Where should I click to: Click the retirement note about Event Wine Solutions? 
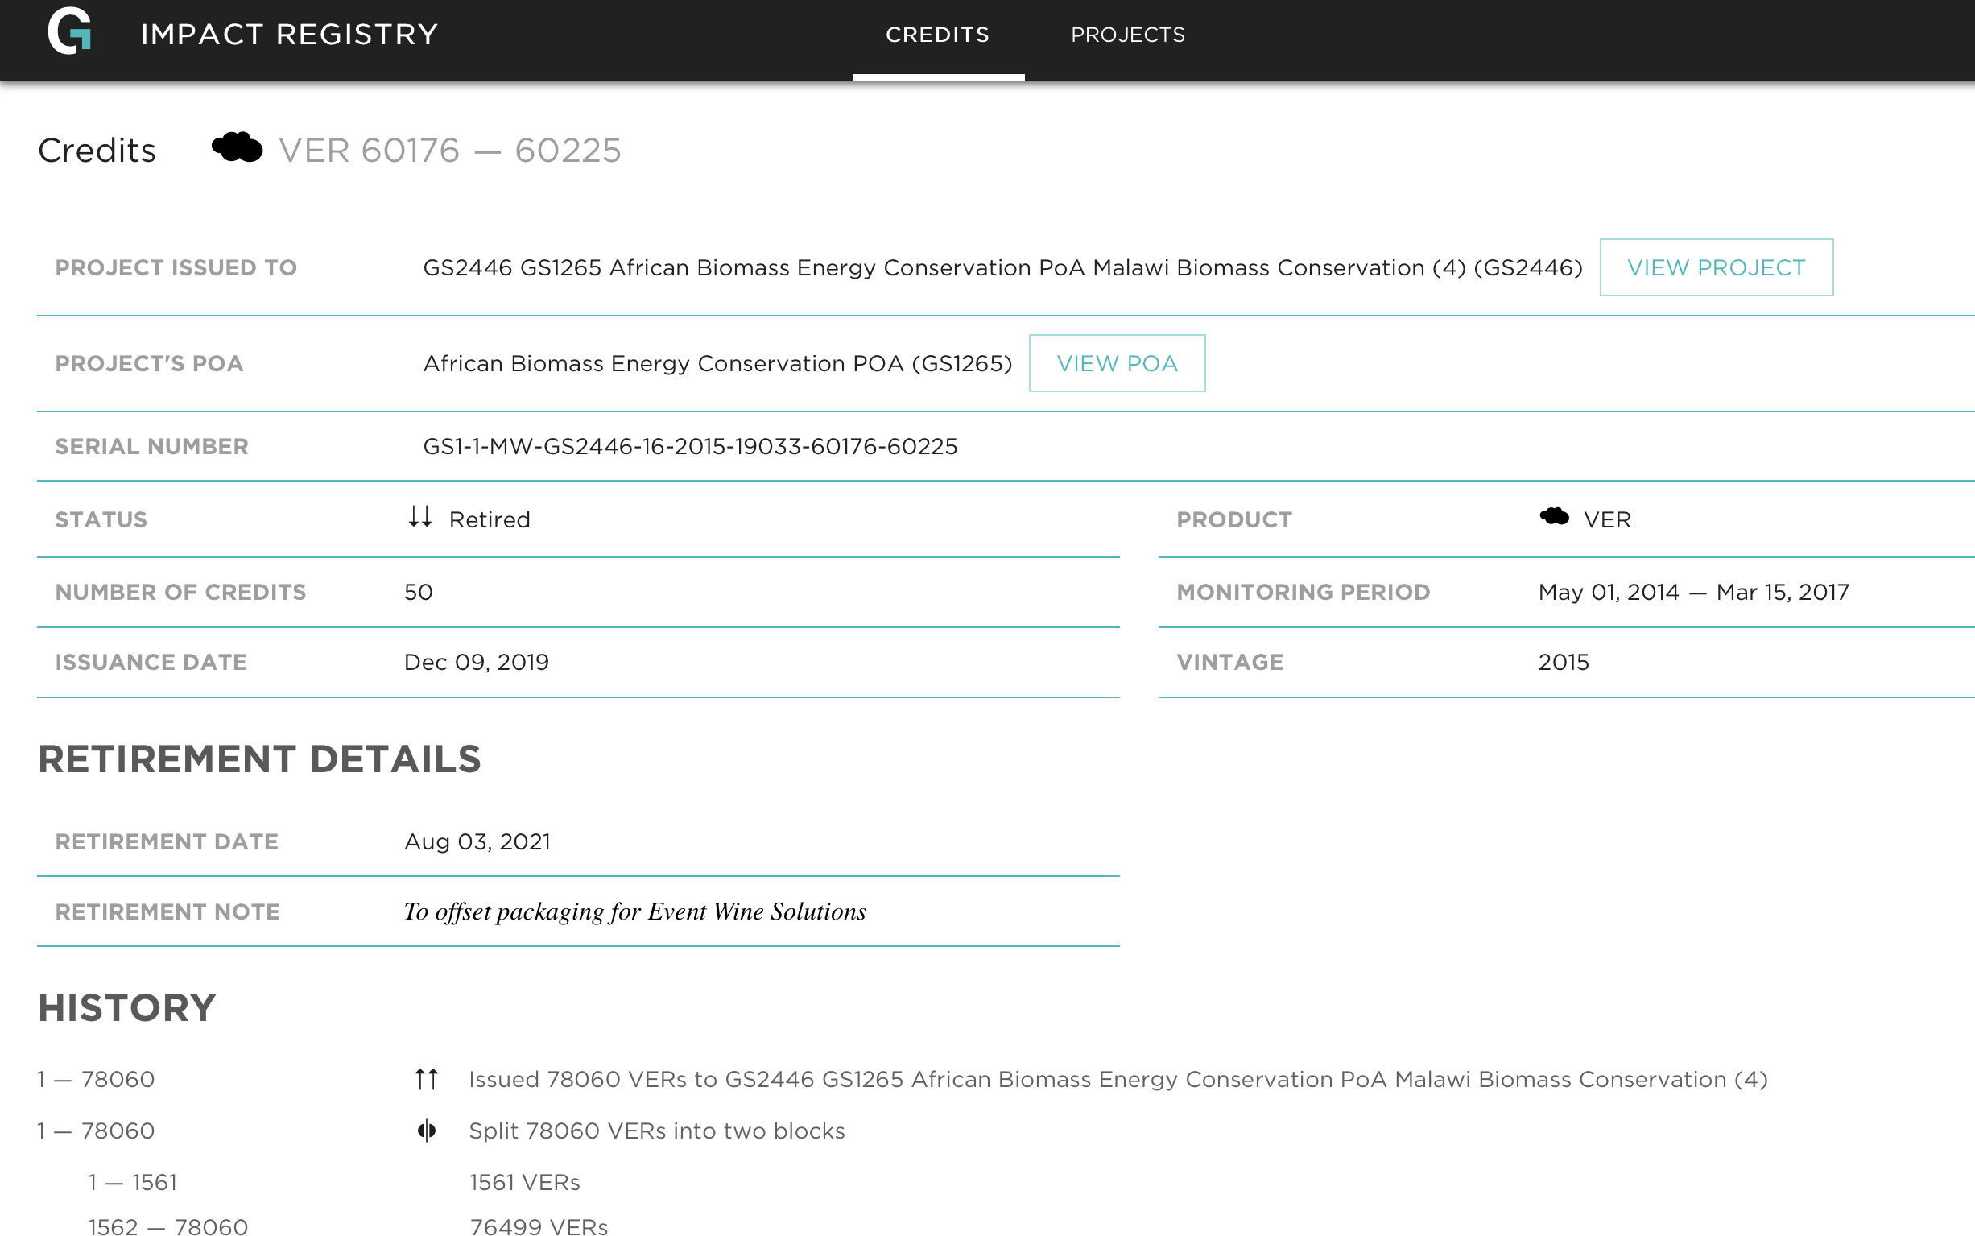coord(635,911)
